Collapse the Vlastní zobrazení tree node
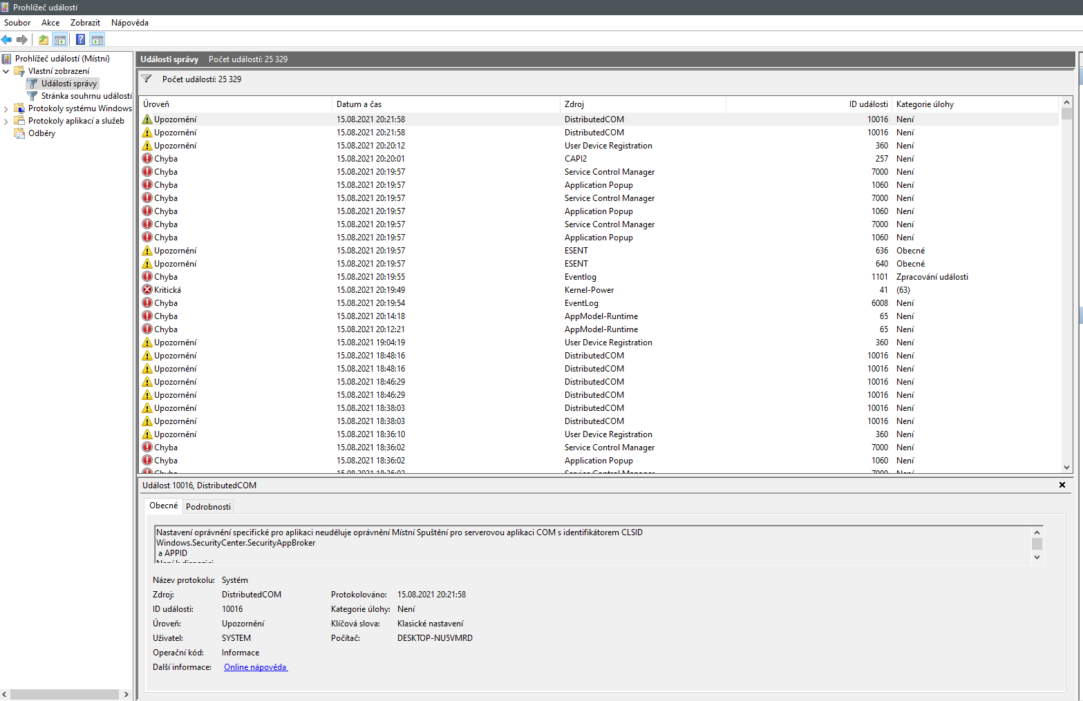1083x701 pixels. point(6,71)
